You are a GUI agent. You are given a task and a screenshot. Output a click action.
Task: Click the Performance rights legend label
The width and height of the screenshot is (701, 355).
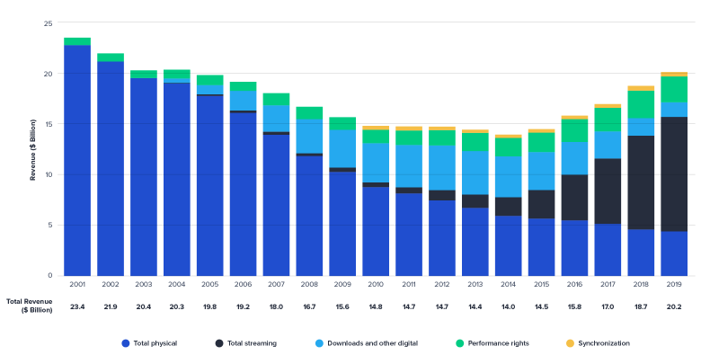pyautogui.click(x=499, y=343)
